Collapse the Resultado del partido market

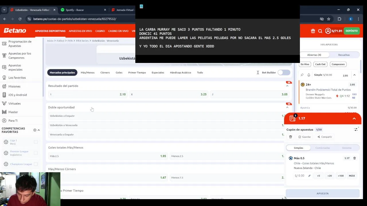287,86
